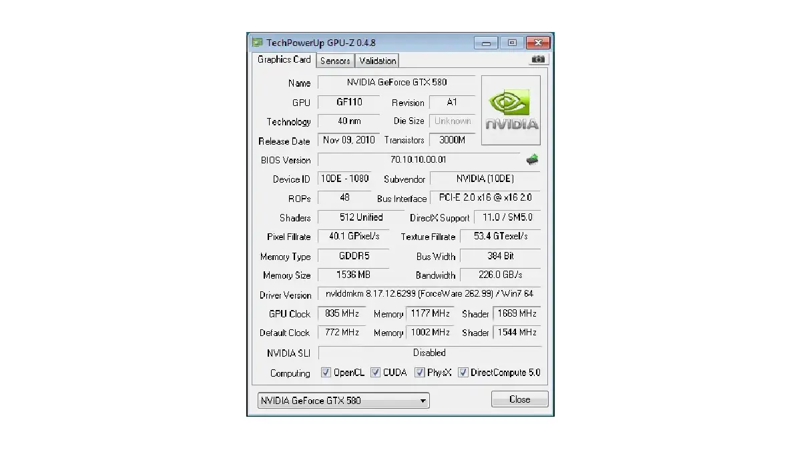
Task: Click the GPU Clock field 835 MHz
Action: pyautogui.click(x=342, y=313)
